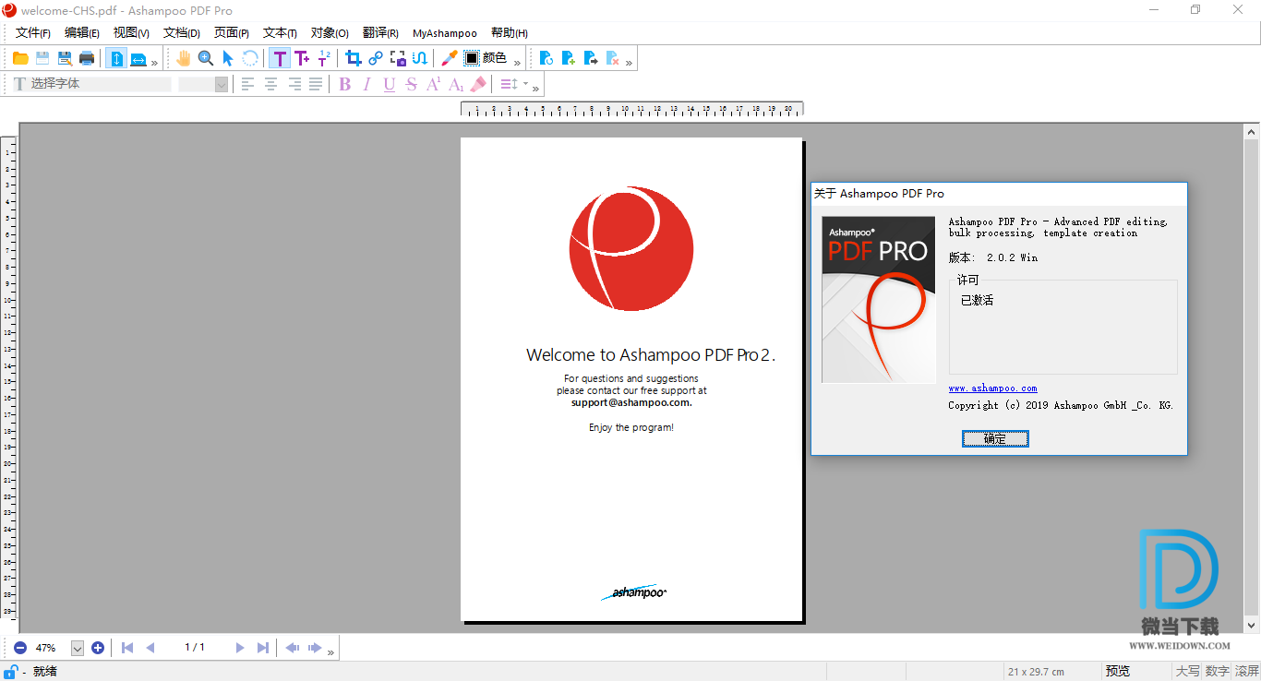The image size is (1261, 681).
Task: Zoom in with the plus button
Action: click(x=98, y=648)
